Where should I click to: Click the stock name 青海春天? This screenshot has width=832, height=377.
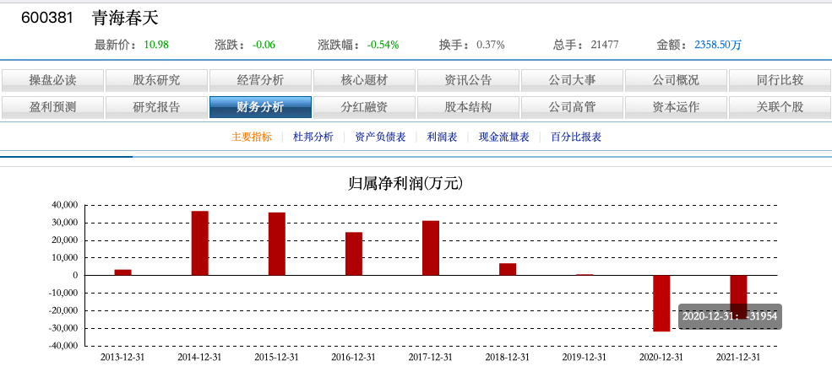pos(125,19)
